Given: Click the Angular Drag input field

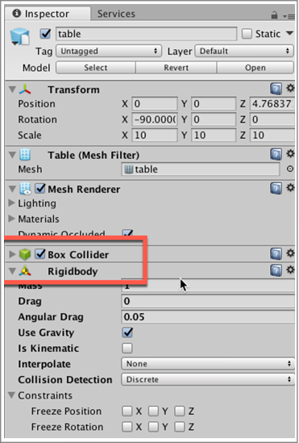Looking at the screenshot, I should click(x=208, y=316).
